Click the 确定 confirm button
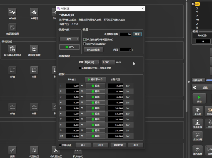Screen dimensions: 212x158 click(x=137, y=34)
